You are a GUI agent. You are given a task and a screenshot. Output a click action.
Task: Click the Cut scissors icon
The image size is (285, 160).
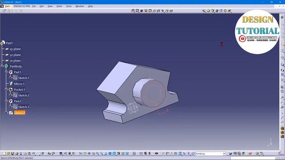[x=21, y=153]
